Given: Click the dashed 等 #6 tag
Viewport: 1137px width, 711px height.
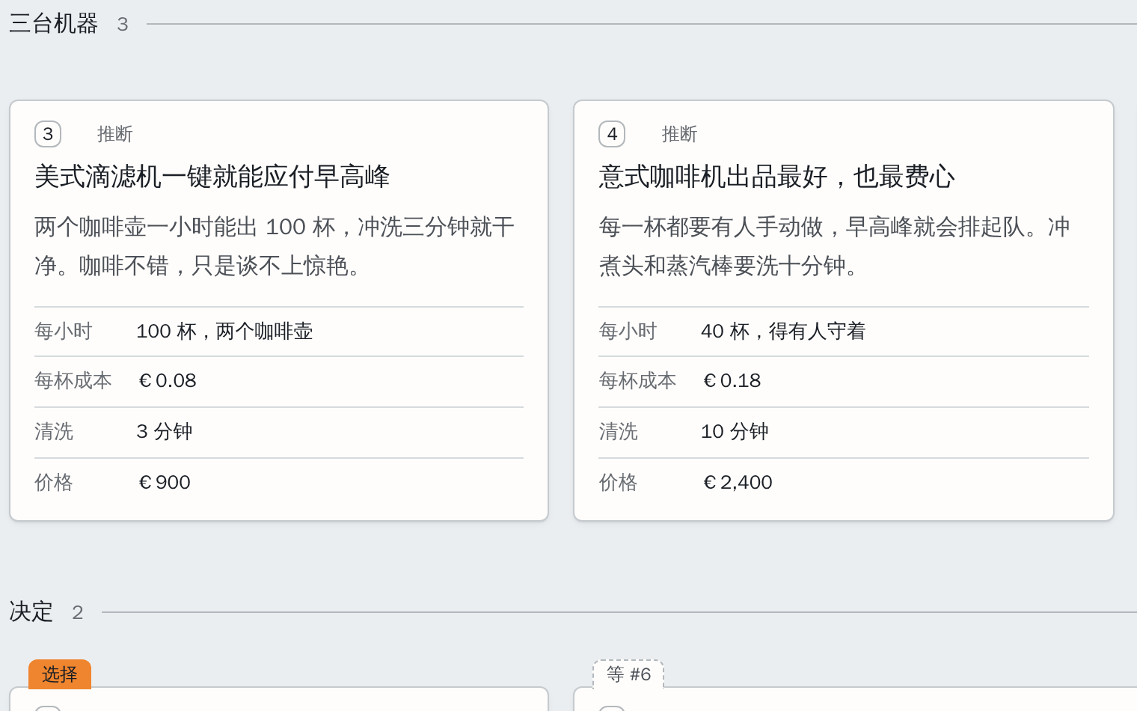Looking at the screenshot, I should [x=628, y=674].
